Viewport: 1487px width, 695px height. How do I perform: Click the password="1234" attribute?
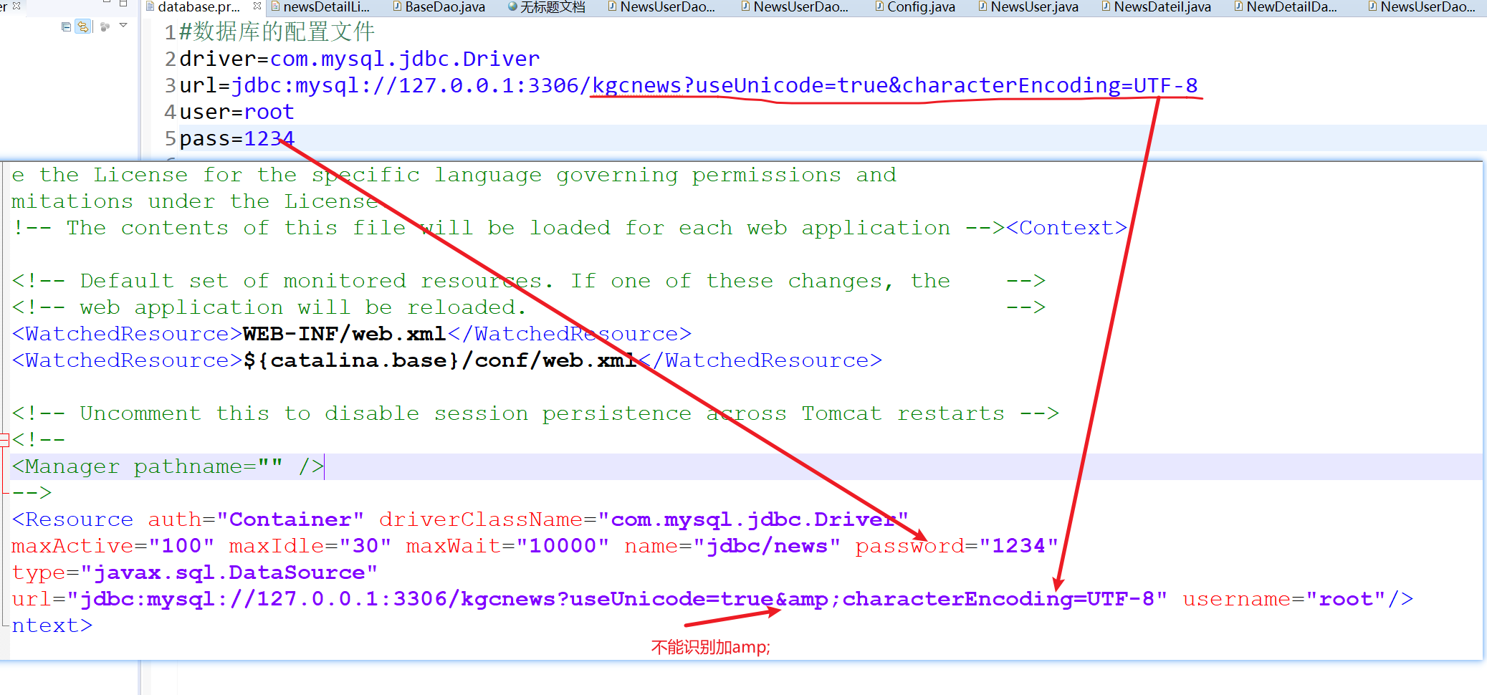[956, 546]
